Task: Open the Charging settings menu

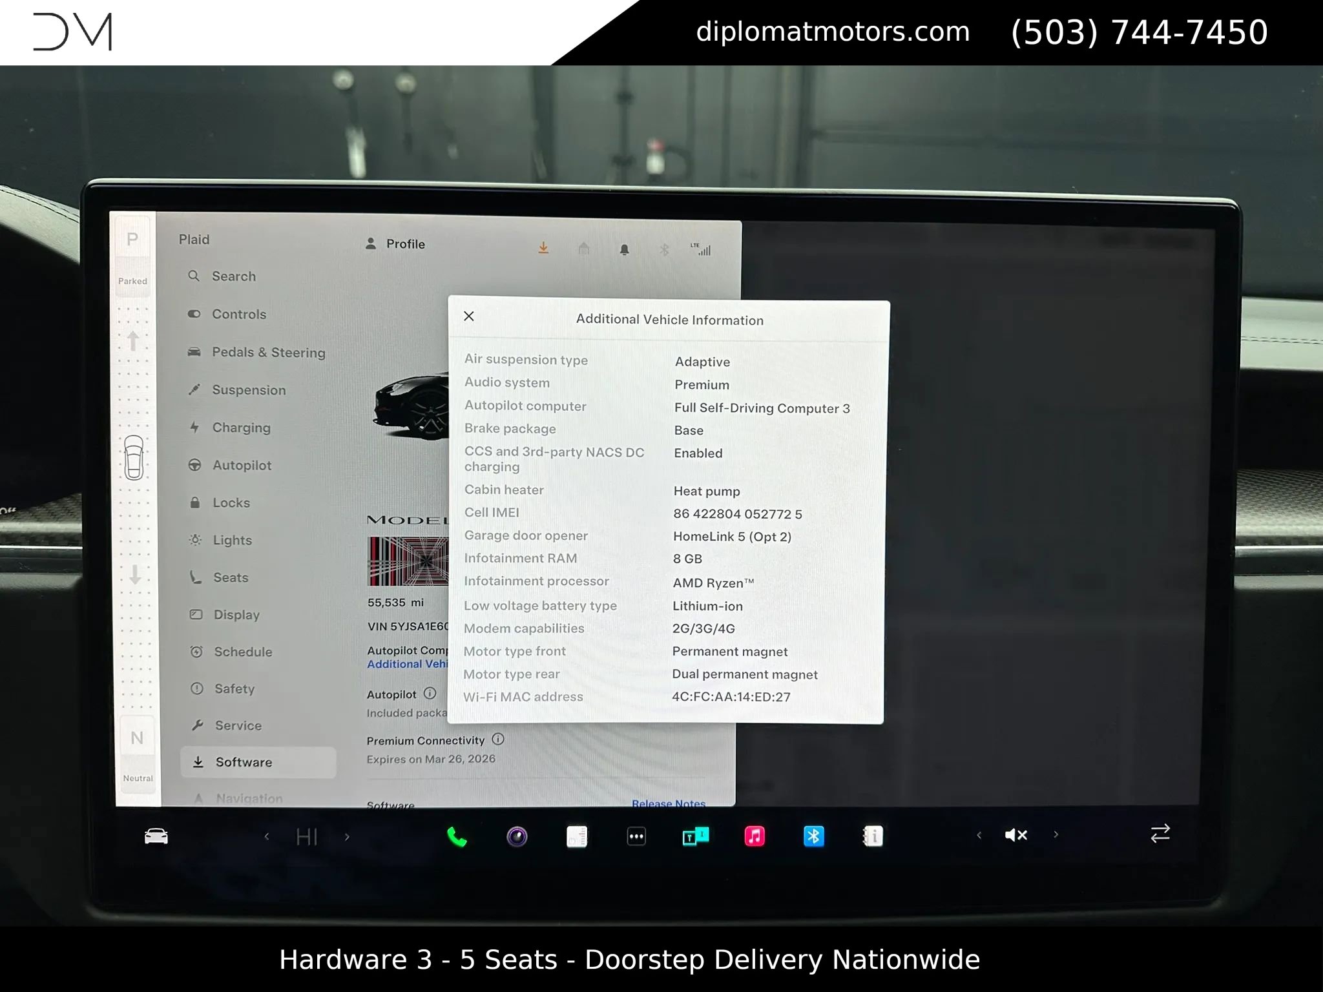Action: (241, 428)
